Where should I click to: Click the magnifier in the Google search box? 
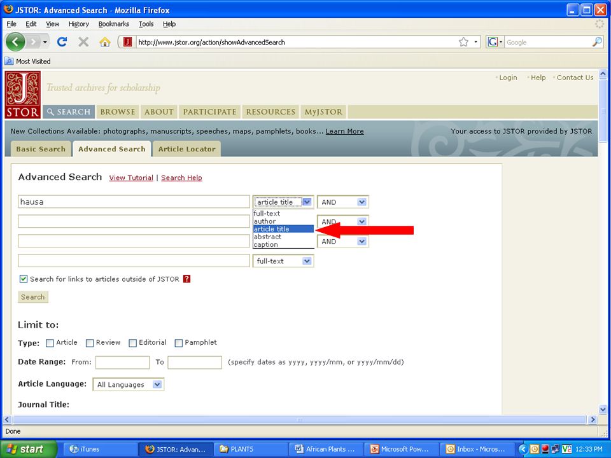(x=597, y=42)
